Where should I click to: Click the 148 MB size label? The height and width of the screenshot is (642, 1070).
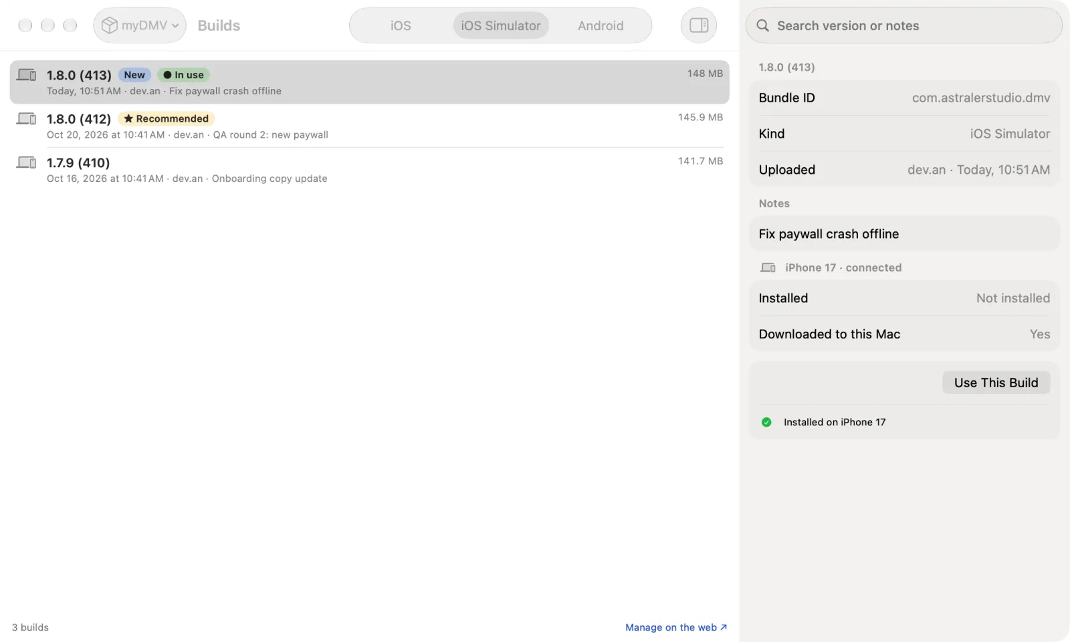[x=705, y=74]
